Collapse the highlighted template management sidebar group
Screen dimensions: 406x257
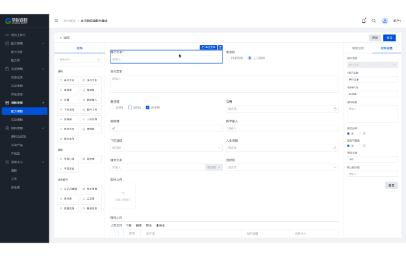click(44, 103)
